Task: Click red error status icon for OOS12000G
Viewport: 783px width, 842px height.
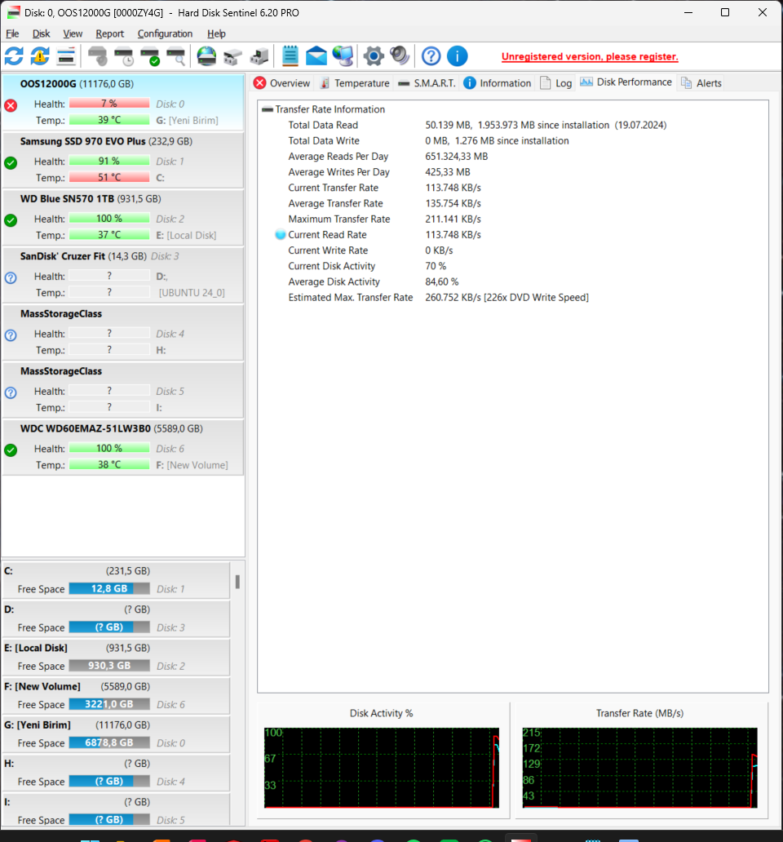Action: point(11,105)
